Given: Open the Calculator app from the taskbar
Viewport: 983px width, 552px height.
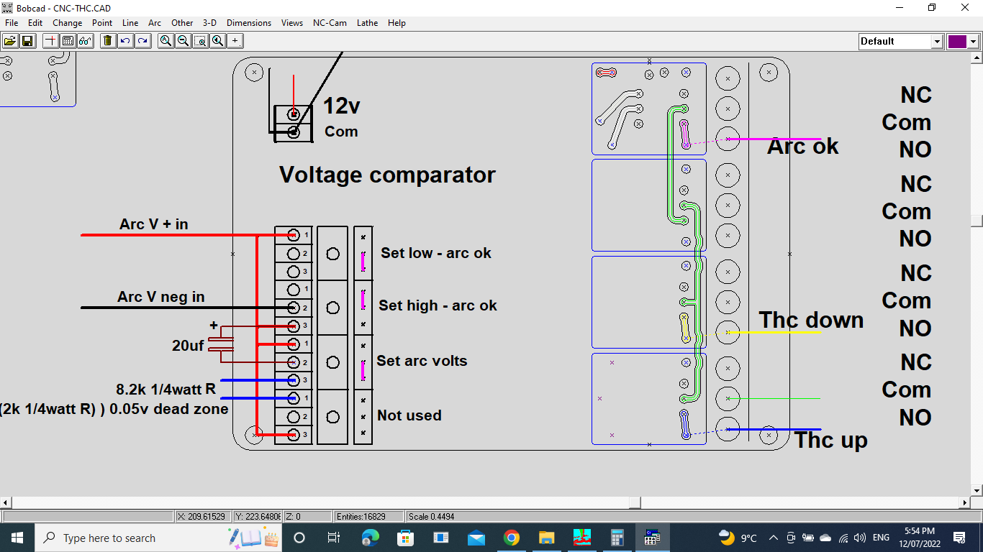Looking at the screenshot, I should 617,538.
